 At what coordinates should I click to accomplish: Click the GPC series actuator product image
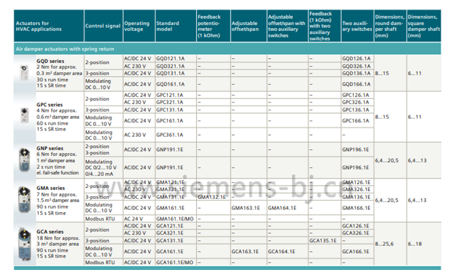[x=25, y=115]
